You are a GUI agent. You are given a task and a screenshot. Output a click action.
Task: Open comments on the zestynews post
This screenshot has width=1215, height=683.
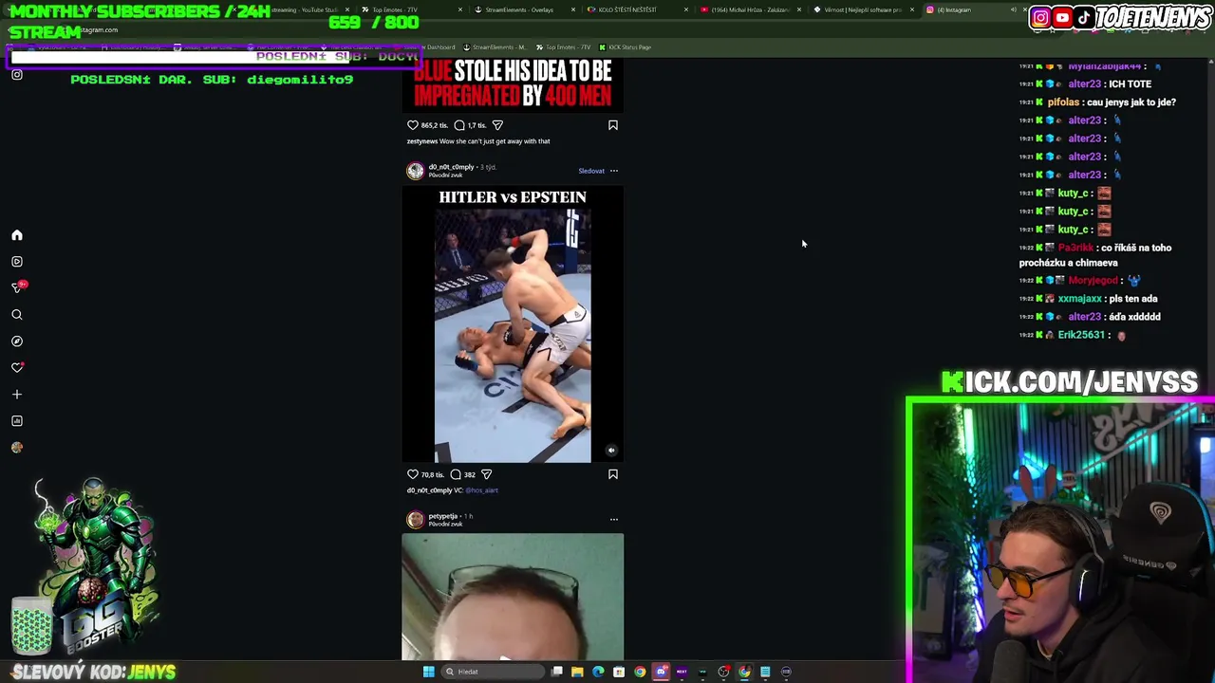459,125
